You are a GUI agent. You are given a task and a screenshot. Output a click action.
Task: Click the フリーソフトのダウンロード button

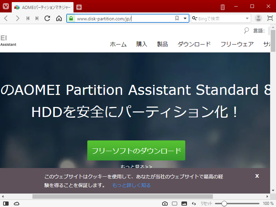(136, 150)
